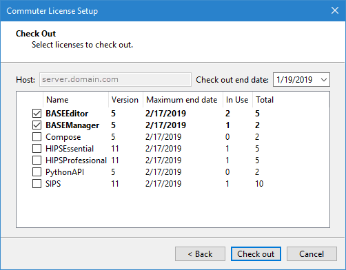The height and width of the screenshot is (270, 346).
Task: Close the Commuter License Setup window
Action: [x=335, y=10]
